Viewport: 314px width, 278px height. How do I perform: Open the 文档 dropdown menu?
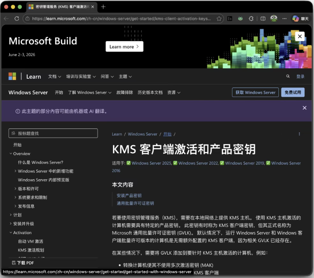54,77
